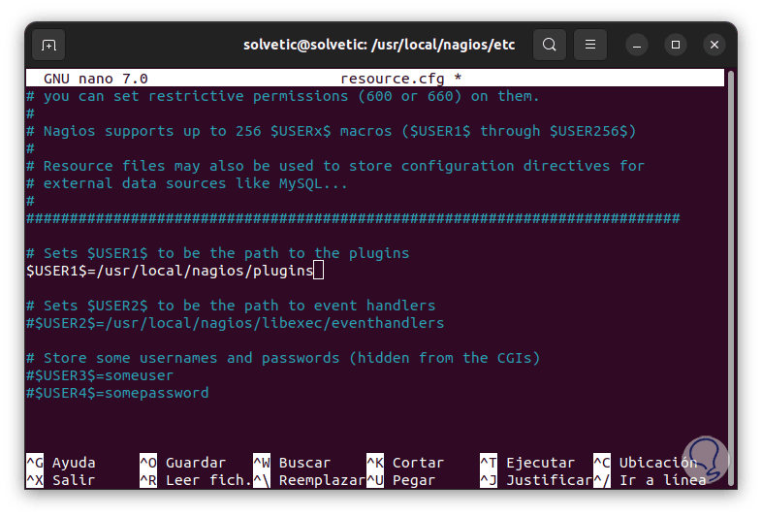
Task: Open a new terminal tab
Action: pyautogui.click(x=48, y=46)
